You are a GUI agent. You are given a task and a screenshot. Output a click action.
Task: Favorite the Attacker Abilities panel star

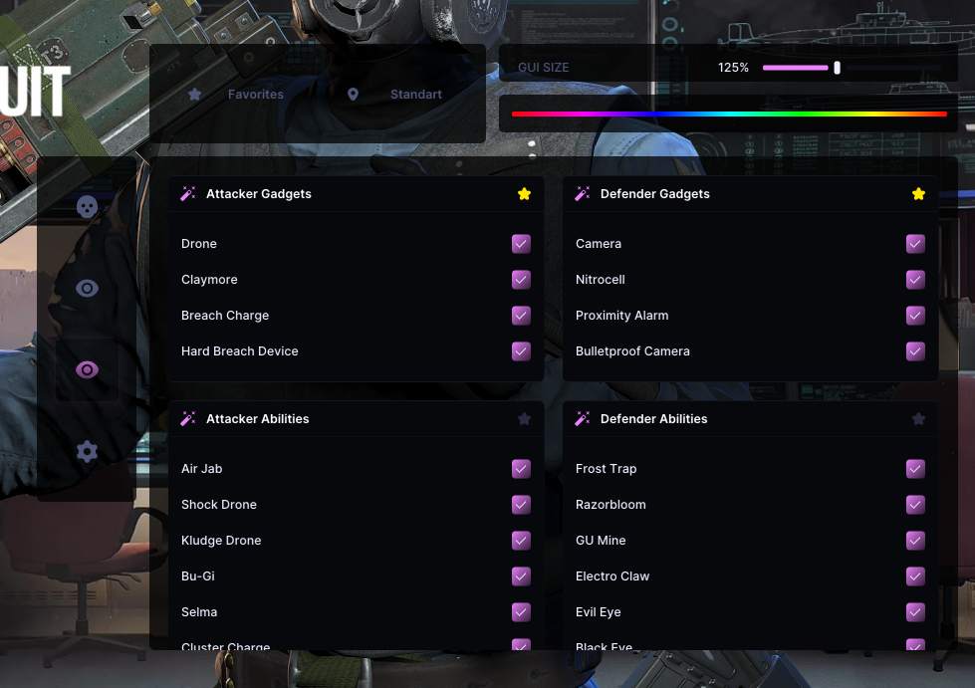pos(524,419)
